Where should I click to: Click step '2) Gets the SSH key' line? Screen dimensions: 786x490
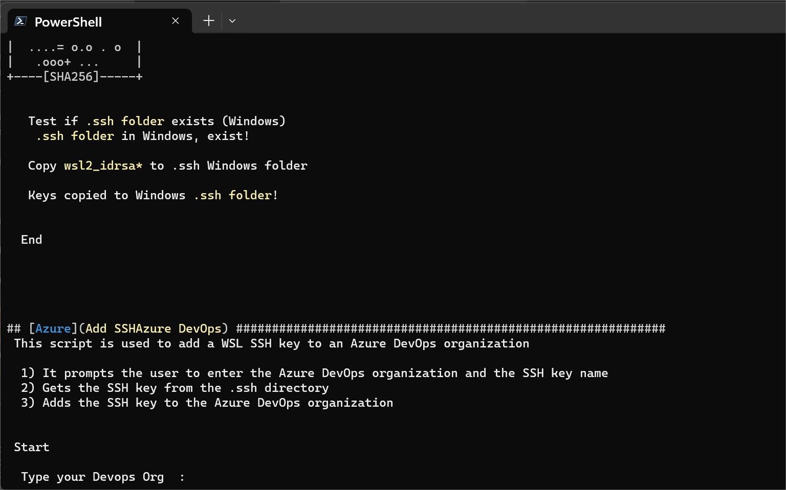coord(175,388)
